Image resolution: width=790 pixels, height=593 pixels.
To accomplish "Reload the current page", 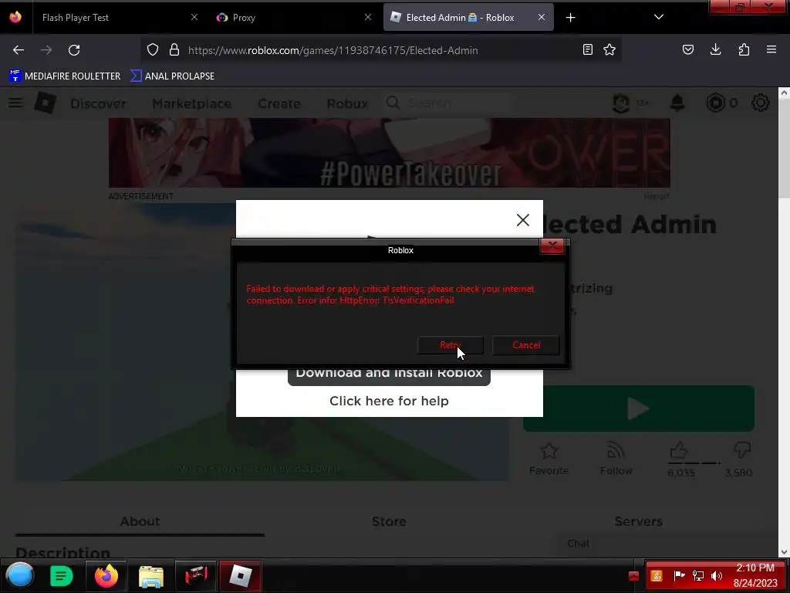I will (74, 50).
